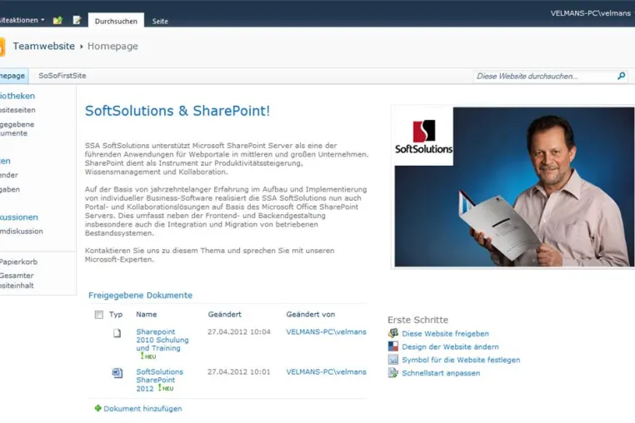Open Design der Website ändern link
The width and height of the screenshot is (635, 423).
tap(450, 347)
